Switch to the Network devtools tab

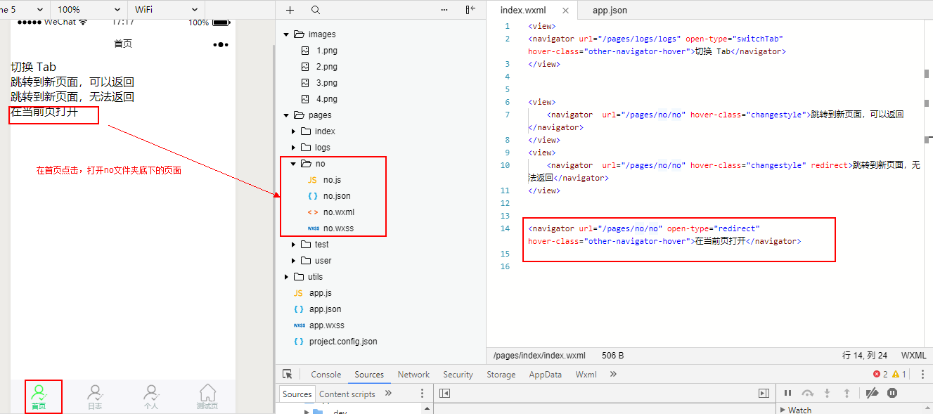tap(413, 375)
